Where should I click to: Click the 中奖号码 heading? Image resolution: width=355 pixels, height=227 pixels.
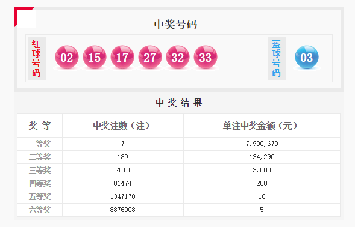(175, 25)
